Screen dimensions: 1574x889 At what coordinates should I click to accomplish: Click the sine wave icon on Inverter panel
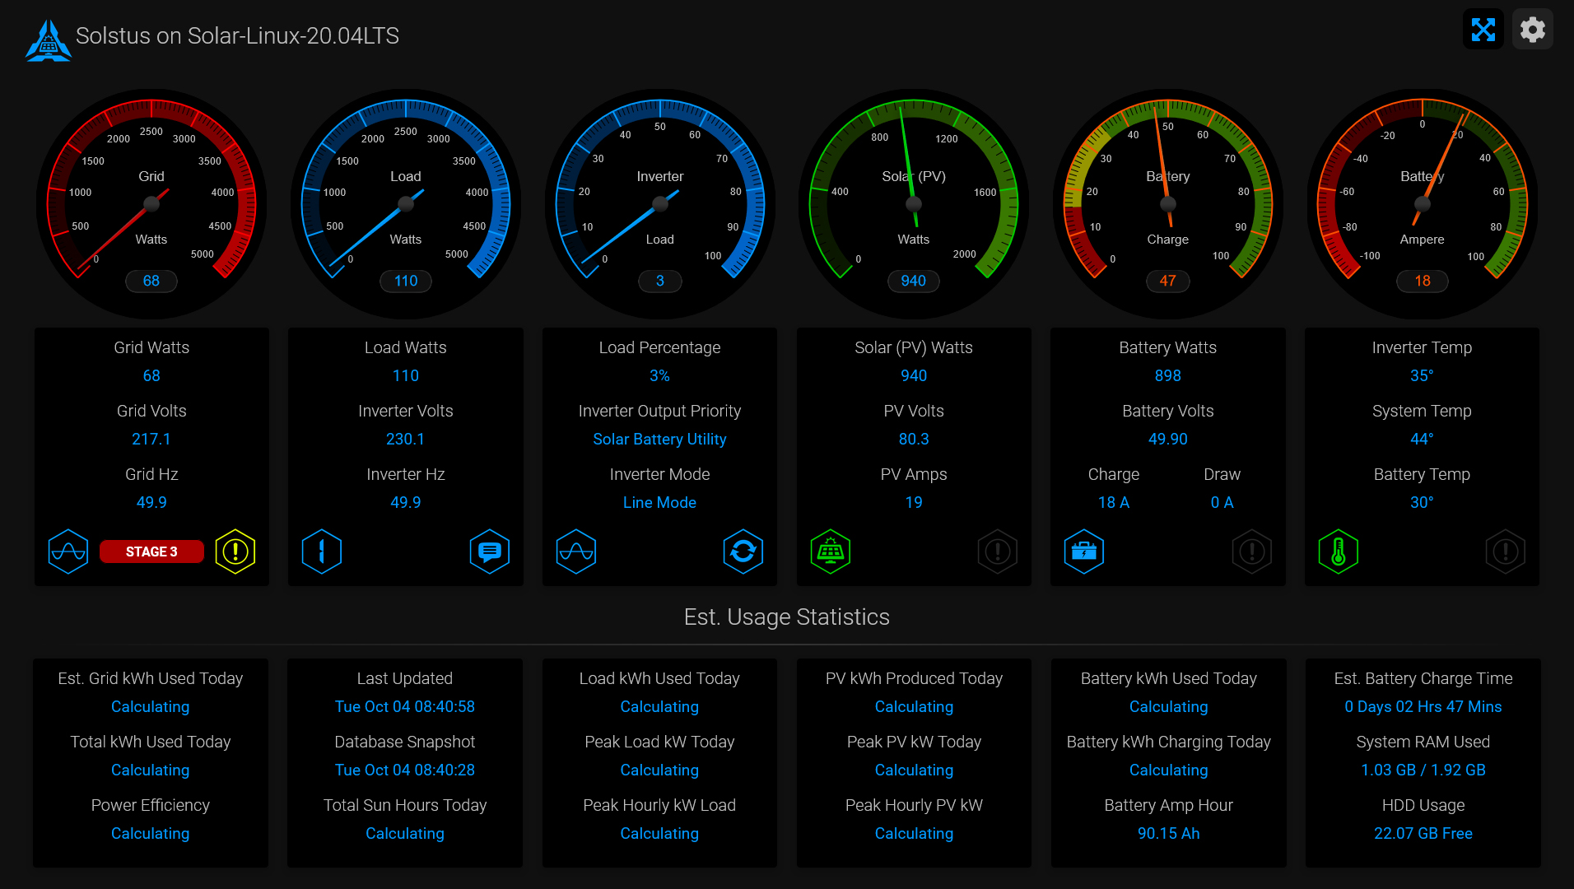(576, 552)
